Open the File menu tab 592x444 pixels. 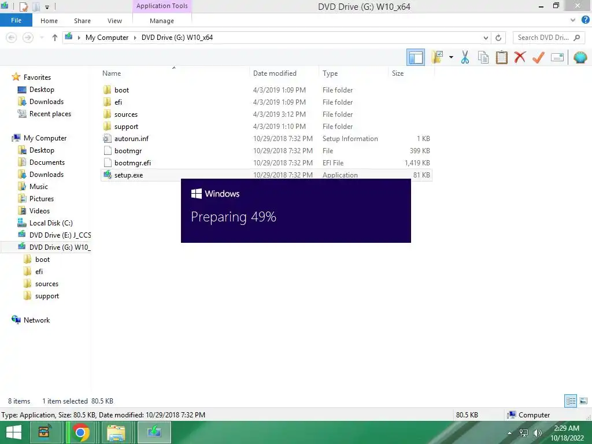[x=16, y=20]
